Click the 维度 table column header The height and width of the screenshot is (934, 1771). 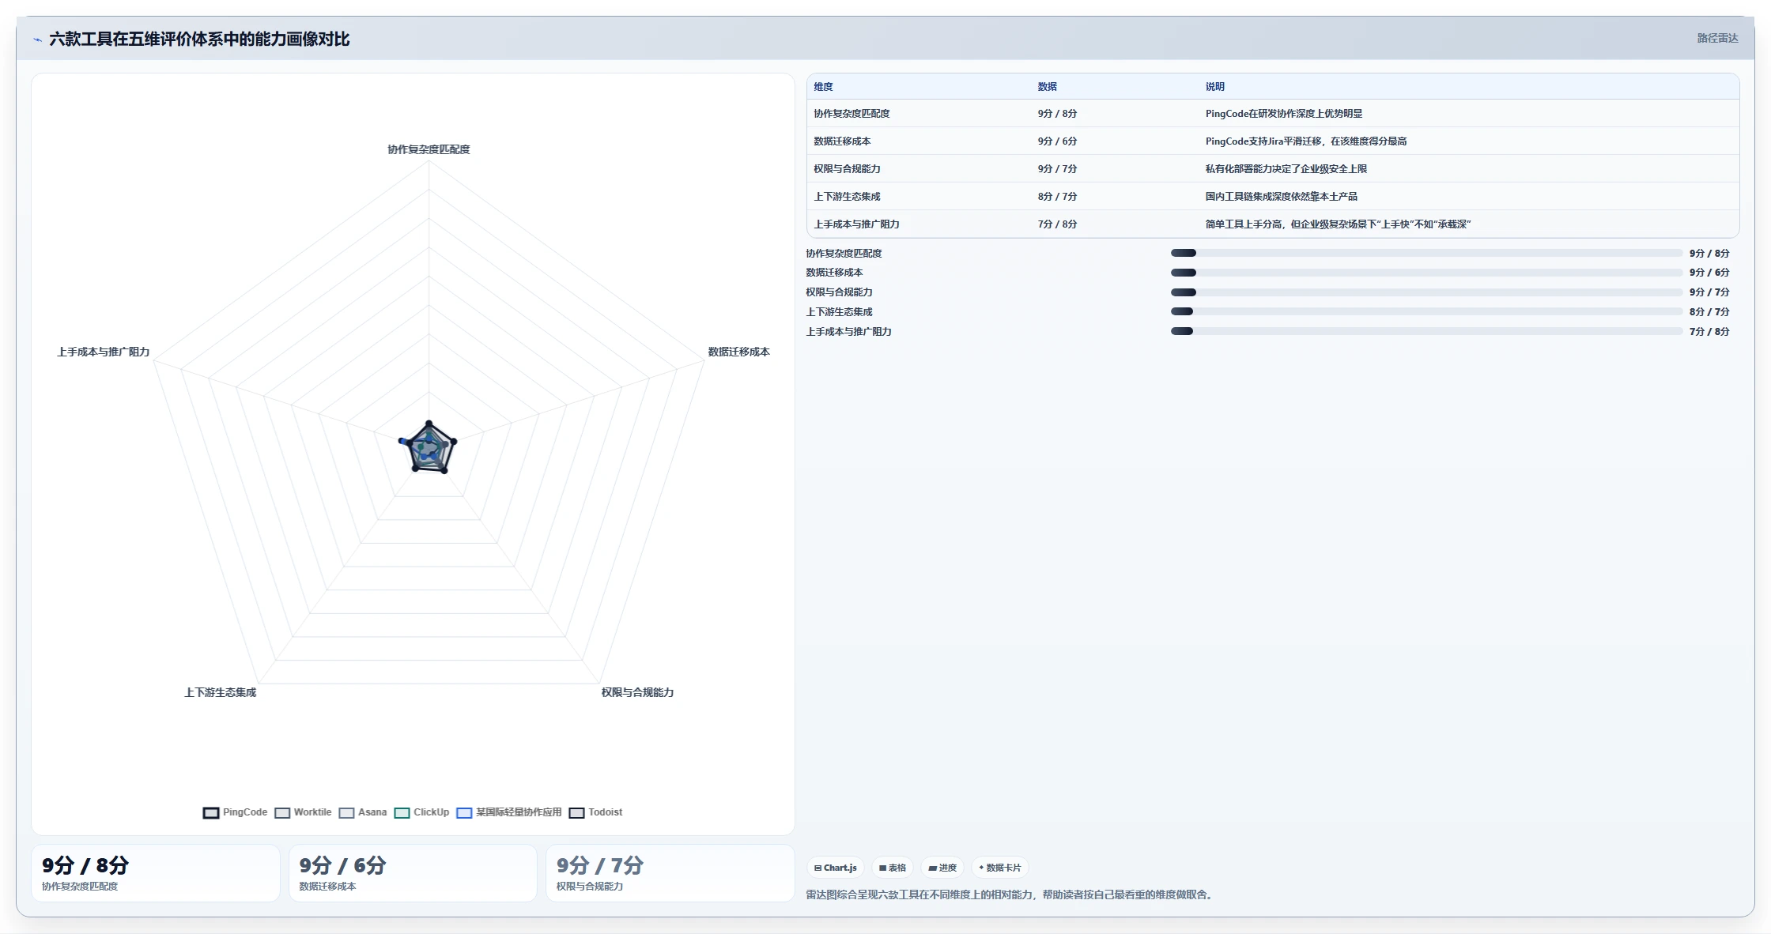(823, 87)
